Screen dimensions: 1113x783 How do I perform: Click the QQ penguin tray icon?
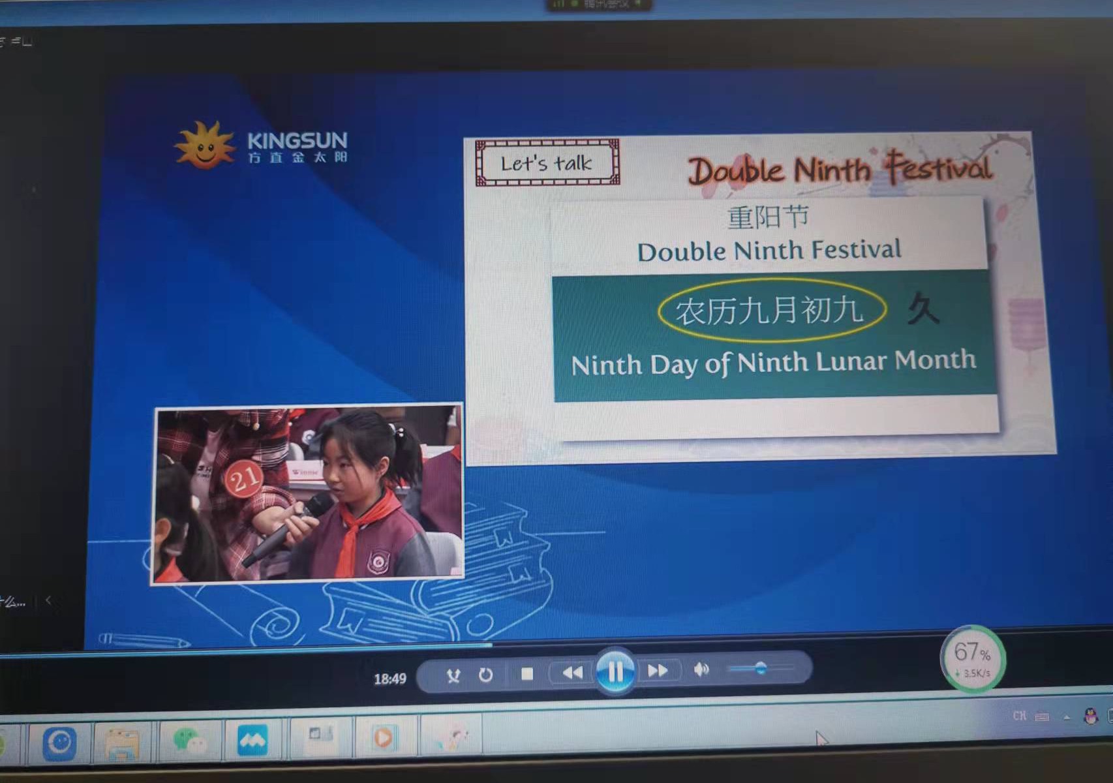click(x=1090, y=716)
